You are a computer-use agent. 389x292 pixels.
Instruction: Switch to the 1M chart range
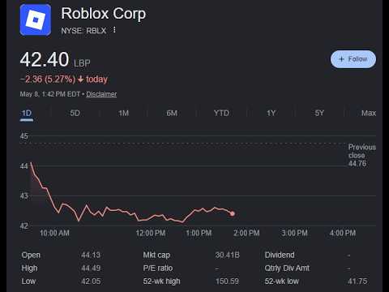(x=123, y=113)
